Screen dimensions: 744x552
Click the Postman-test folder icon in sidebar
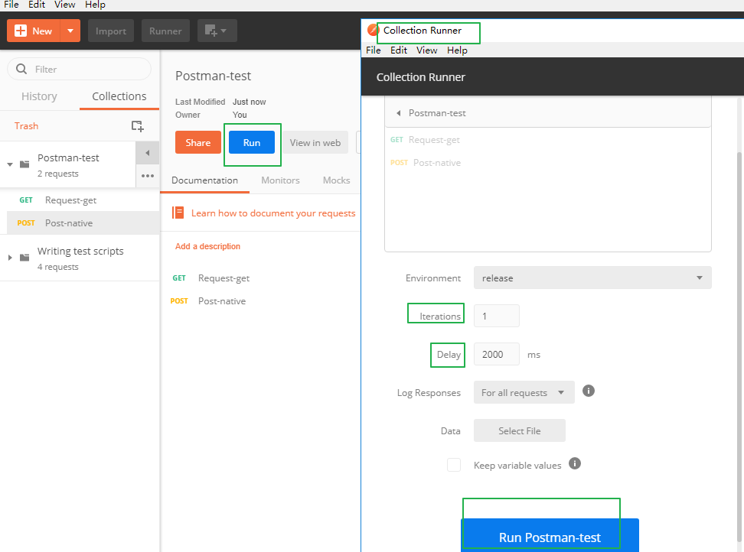point(24,164)
